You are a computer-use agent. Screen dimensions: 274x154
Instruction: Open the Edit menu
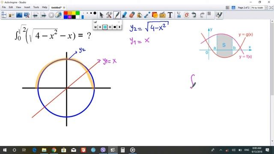(11, 7)
